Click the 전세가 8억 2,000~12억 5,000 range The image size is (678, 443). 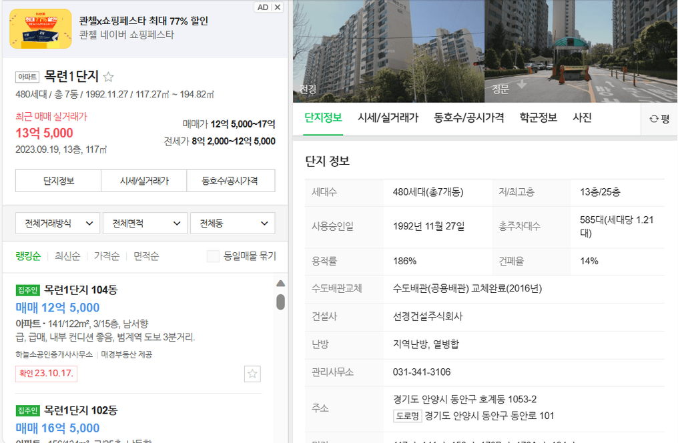(220, 141)
